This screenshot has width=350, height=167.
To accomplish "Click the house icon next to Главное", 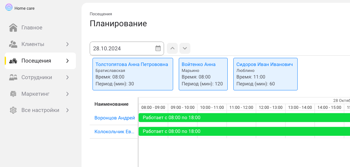I will point(13,28).
